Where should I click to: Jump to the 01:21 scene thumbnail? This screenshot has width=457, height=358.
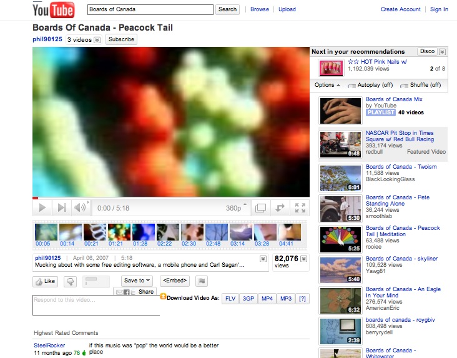pyautogui.click(x=119, y=232)
